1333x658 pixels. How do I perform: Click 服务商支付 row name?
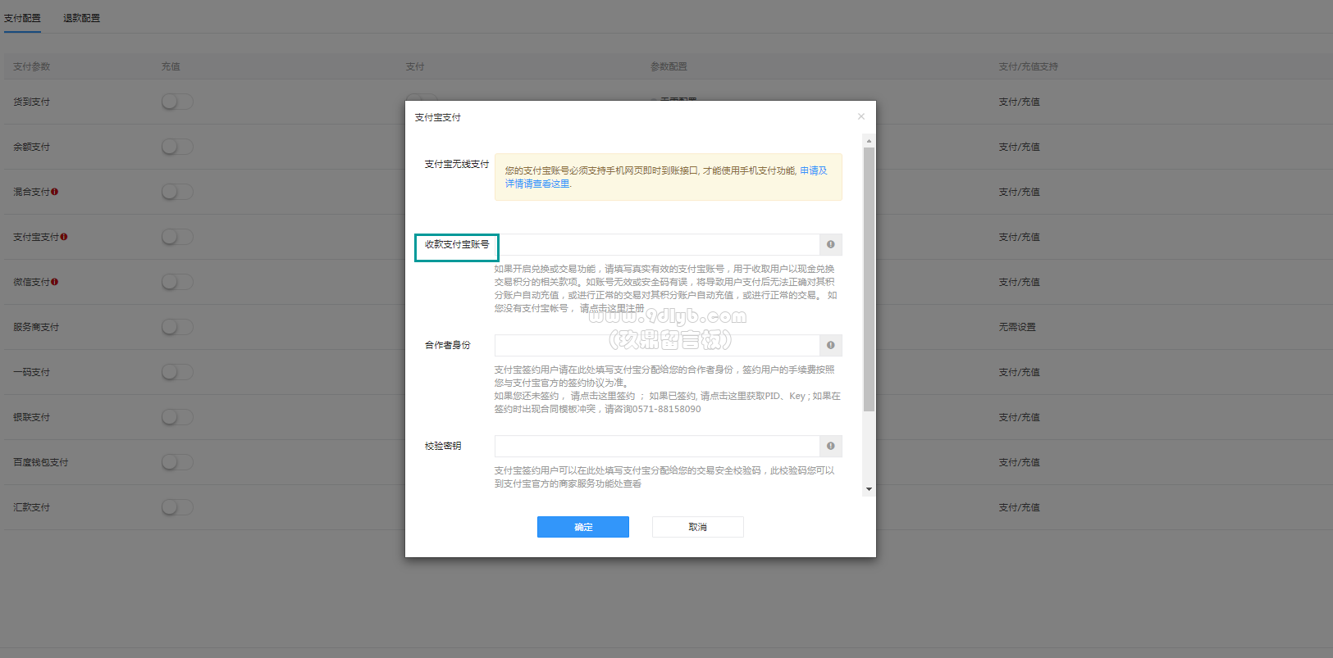pos(36,327)
